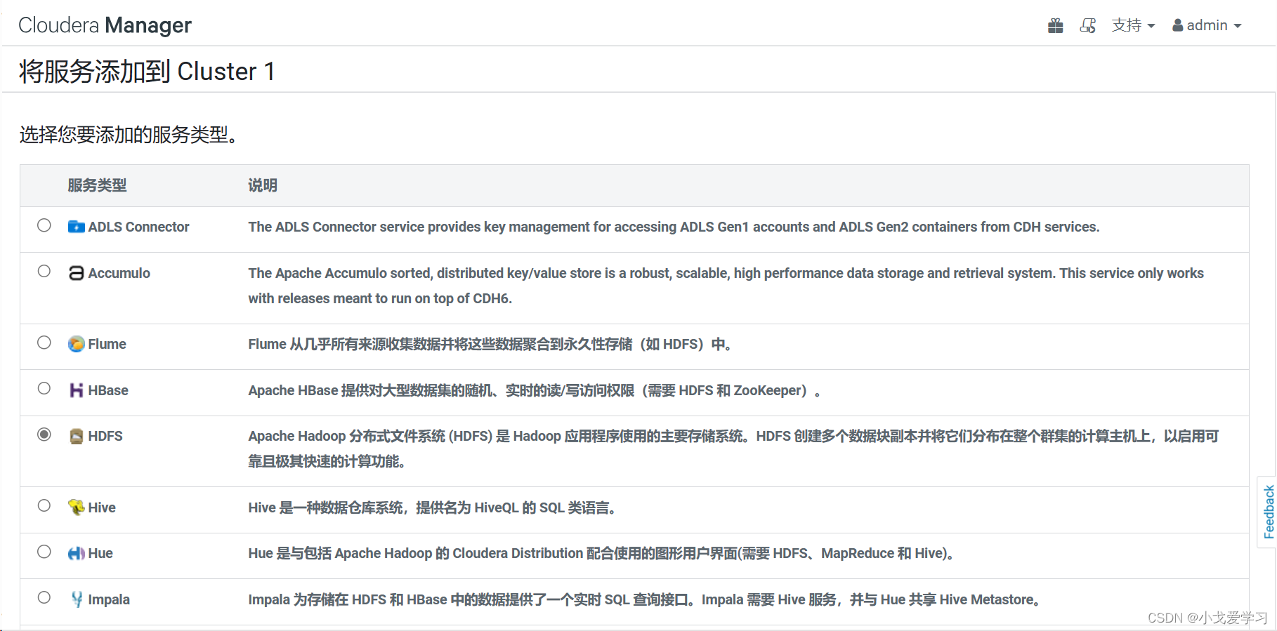Click the Hue description text
This screenshot has height=631, width=1277.
coord(601,553)
